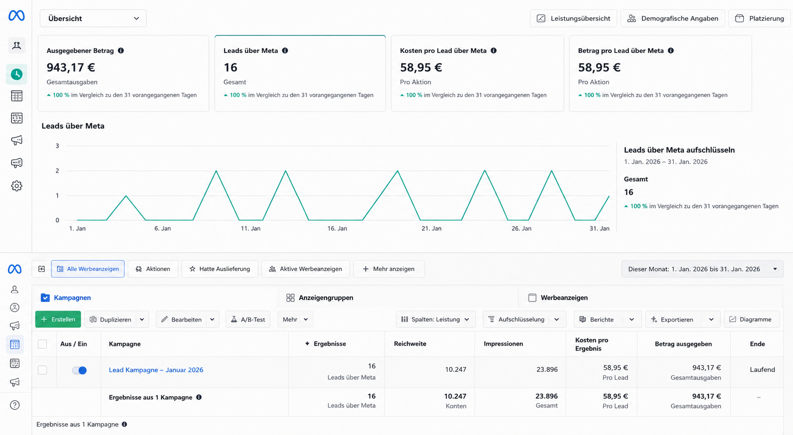793x435 pixels.
Task: Select the Aktionen filter
Action: (153, 269)
